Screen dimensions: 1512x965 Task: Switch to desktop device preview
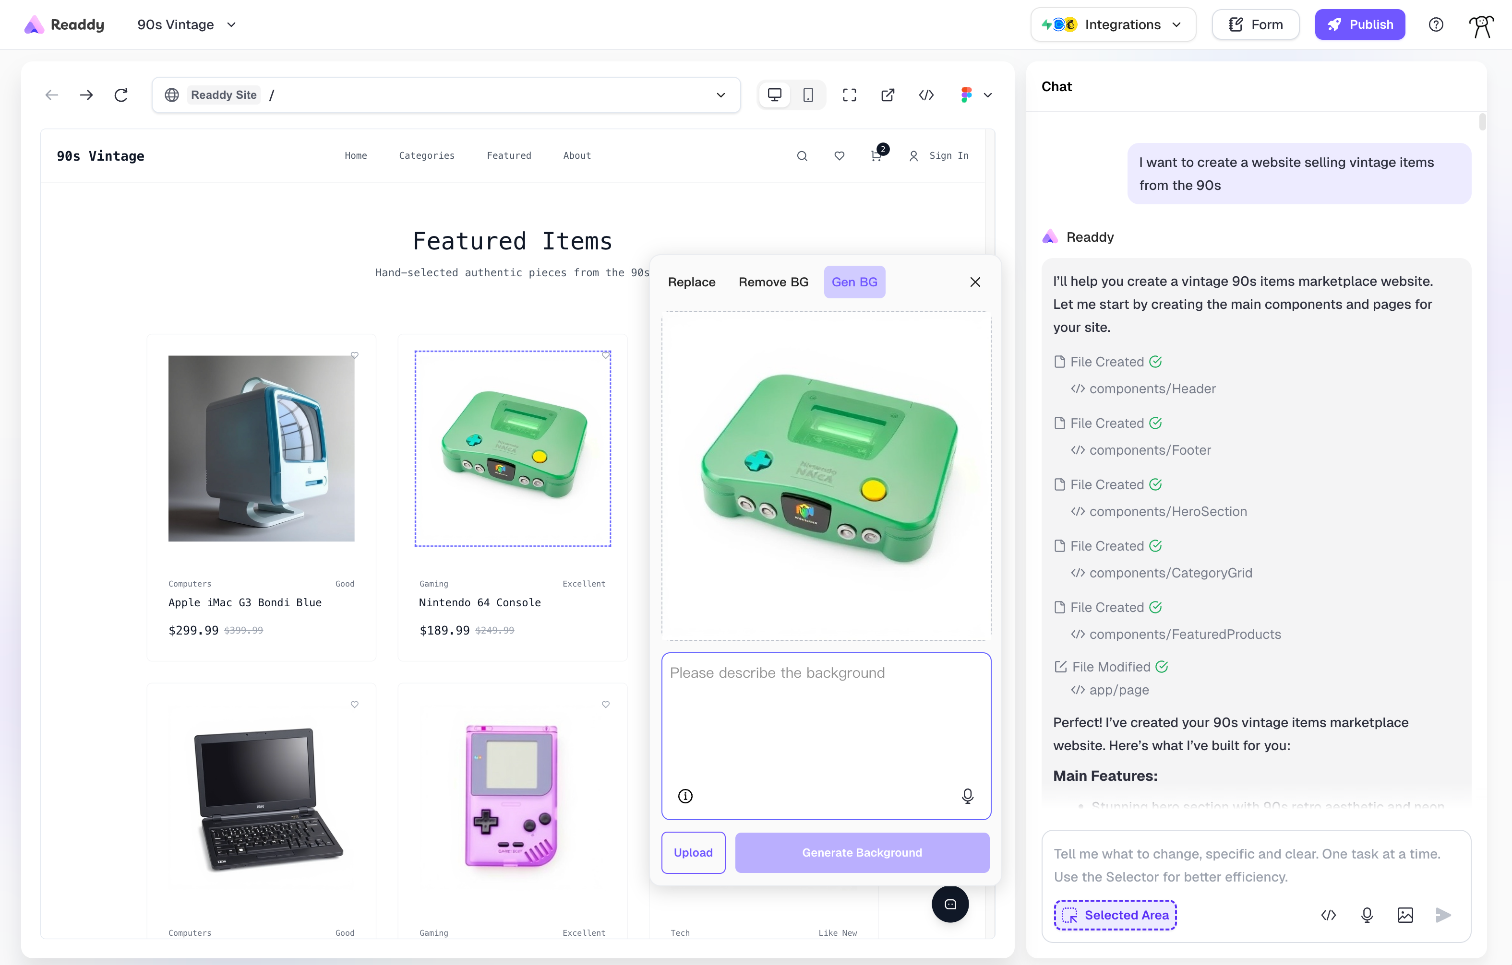click(774, 95)
